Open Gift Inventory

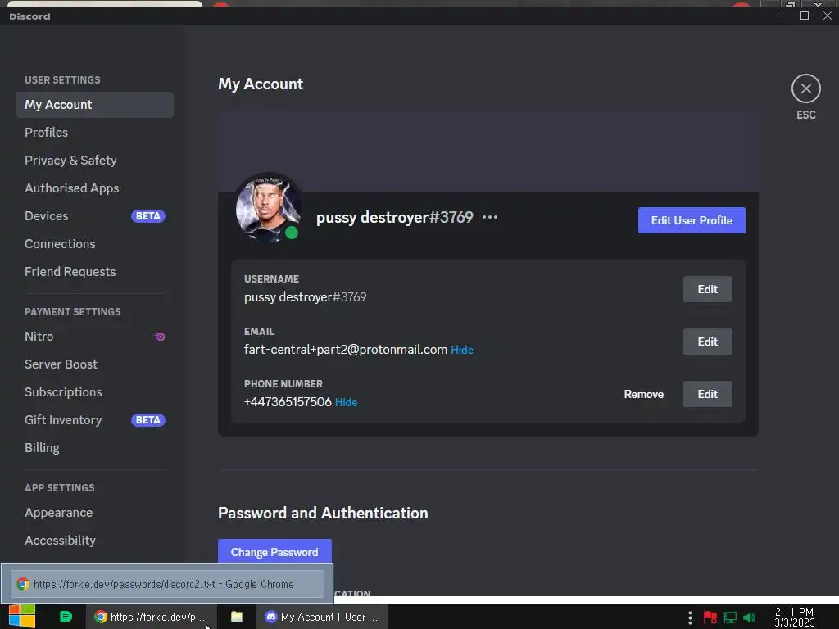click(95, 420)
